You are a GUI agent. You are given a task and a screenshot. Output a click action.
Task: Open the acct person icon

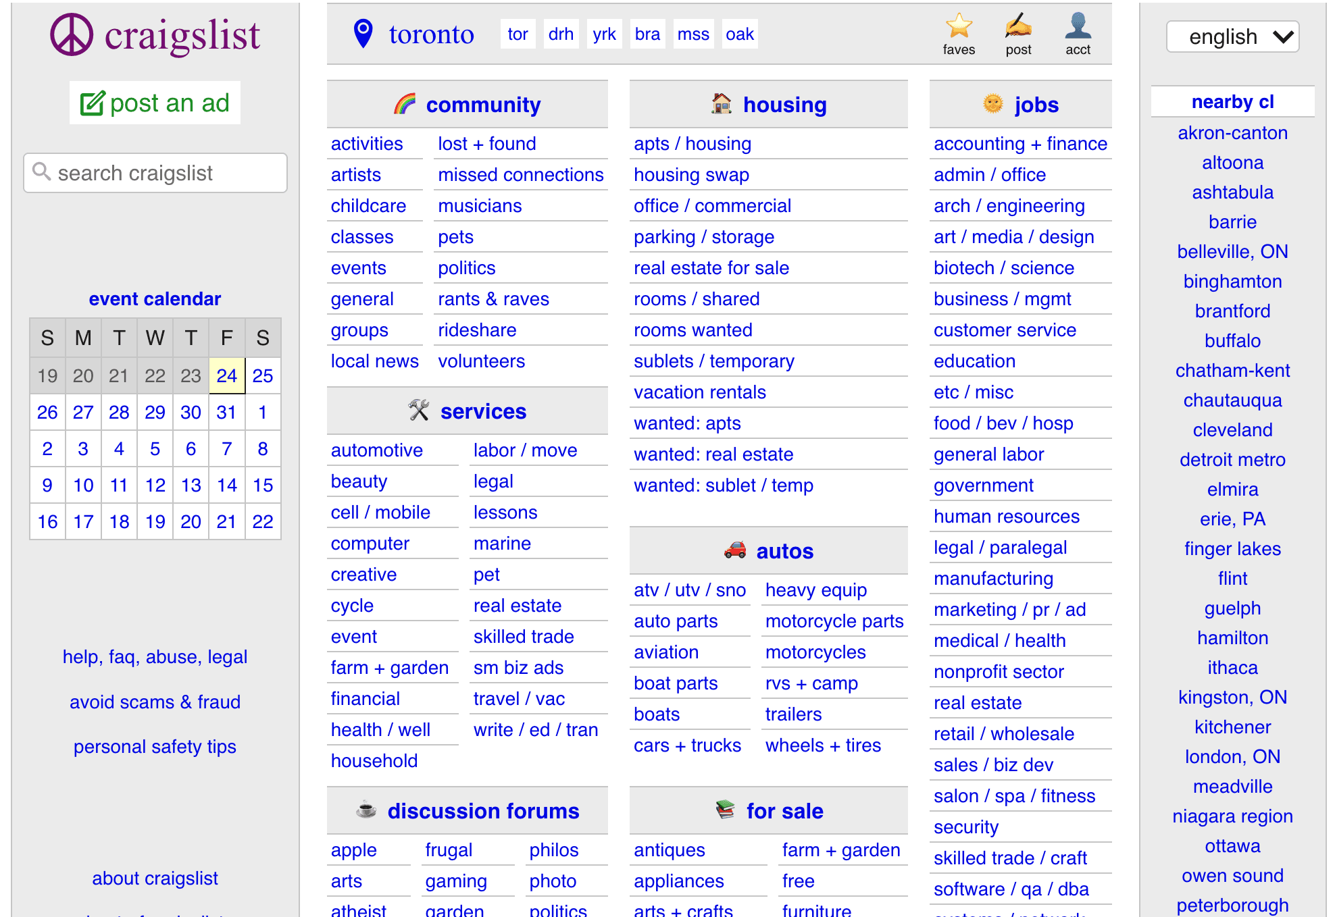tap(1078, 26)
